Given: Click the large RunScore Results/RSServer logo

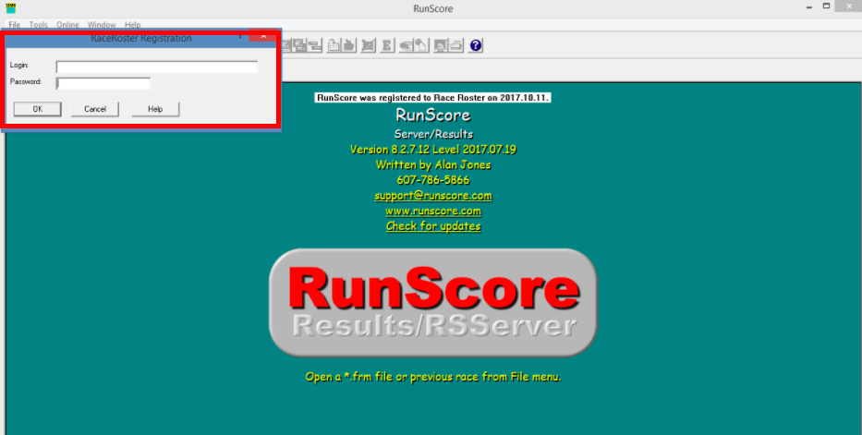Looking at the screenshot, I should [432, 302].
